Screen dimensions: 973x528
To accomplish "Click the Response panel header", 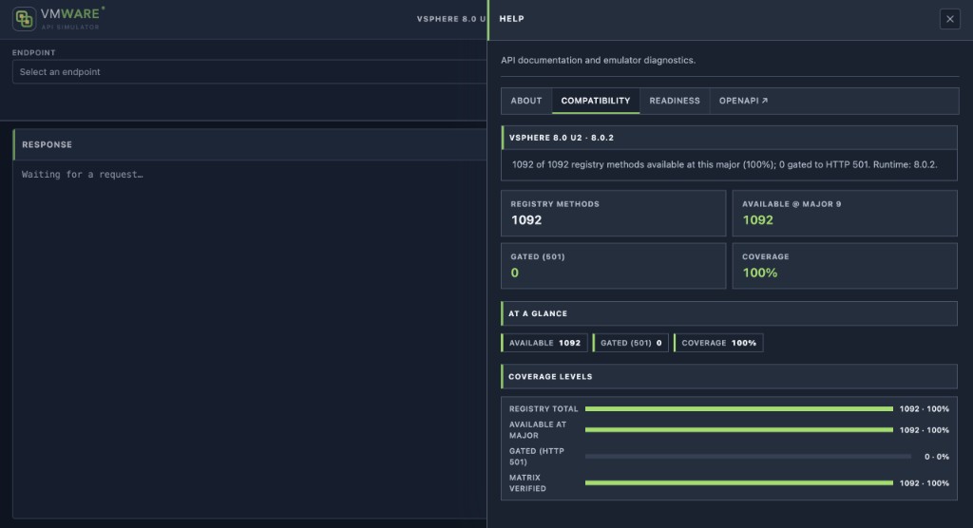I will point(250,144).
